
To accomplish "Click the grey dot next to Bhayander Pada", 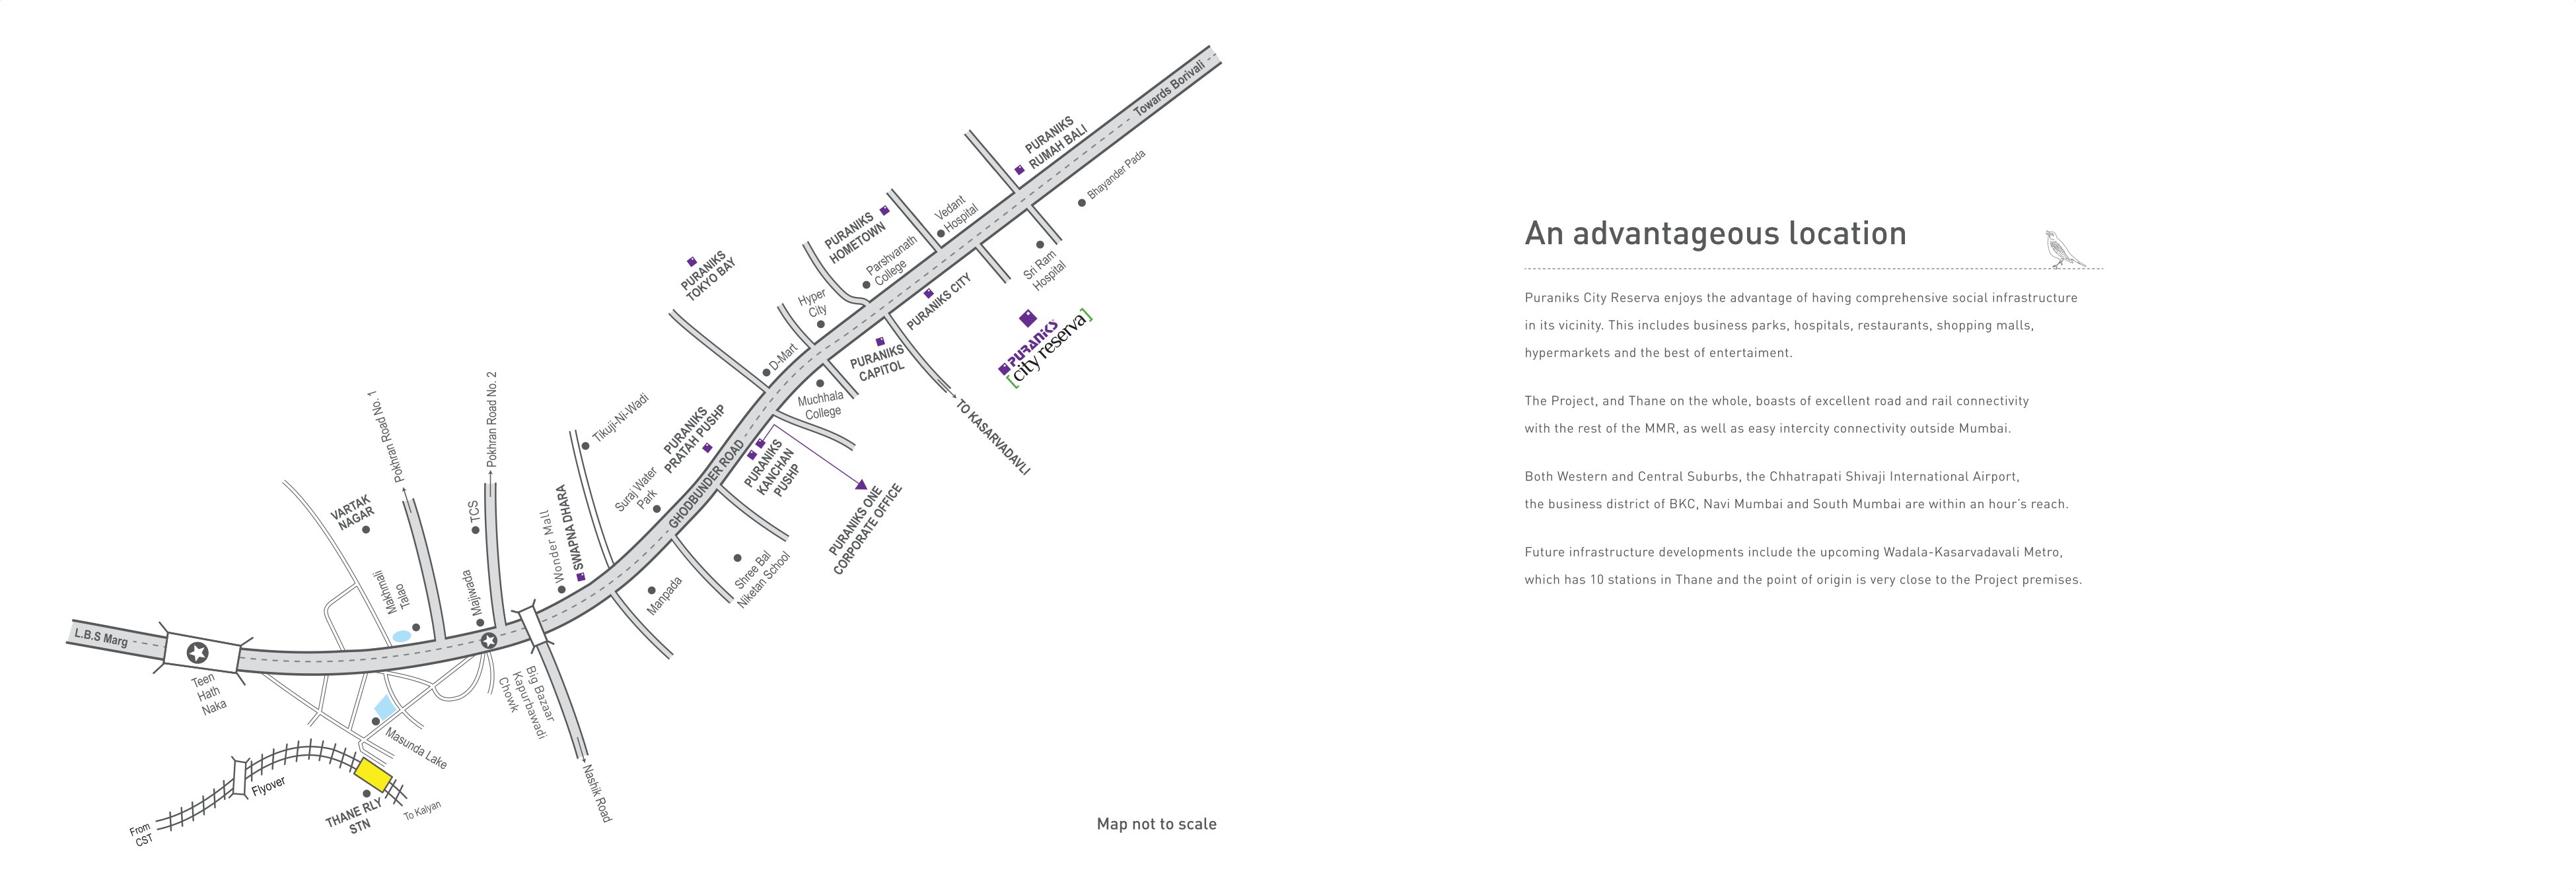I will [1081, 203].
